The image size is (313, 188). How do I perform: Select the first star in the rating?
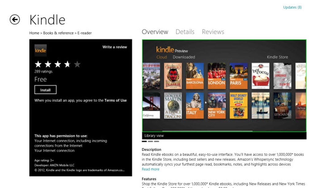tap(38, 64)
